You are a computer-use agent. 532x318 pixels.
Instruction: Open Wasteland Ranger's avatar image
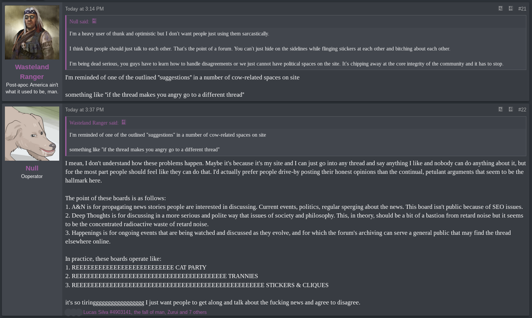pos(32,32)
